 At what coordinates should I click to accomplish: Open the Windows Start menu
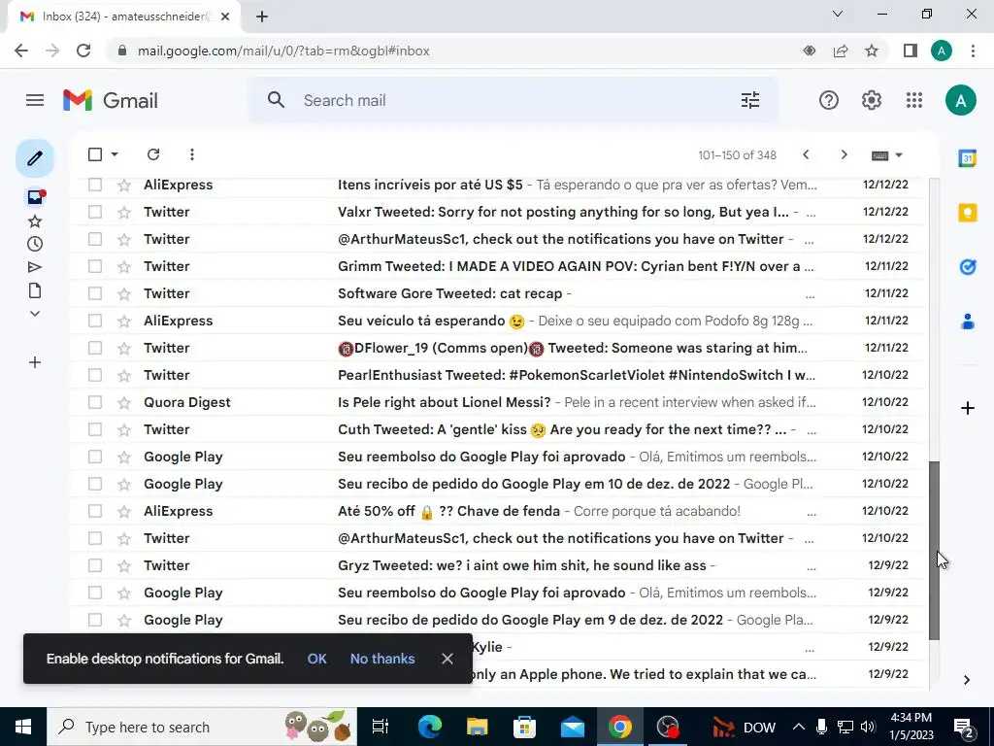[x=23, y=727]
